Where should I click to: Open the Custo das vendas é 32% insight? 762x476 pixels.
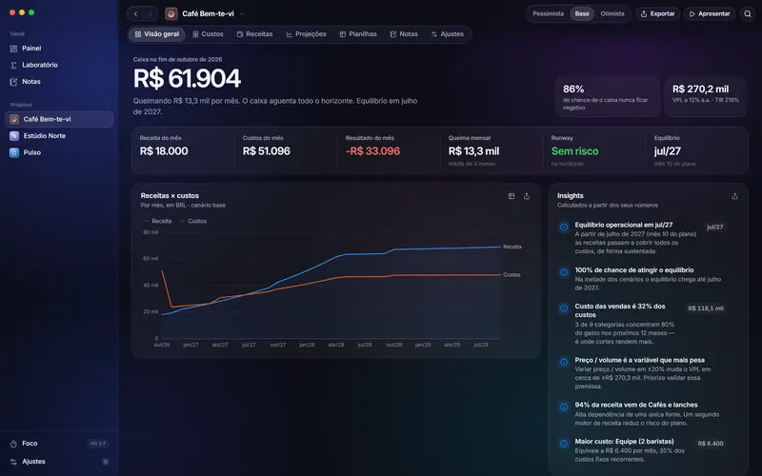pos(641,324)
